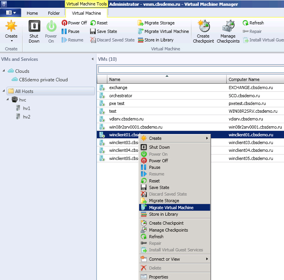Viewport: 284px width, 280px height.
Task: Open Manage Checkpoints from ribbon
Action: coord(228,32)
